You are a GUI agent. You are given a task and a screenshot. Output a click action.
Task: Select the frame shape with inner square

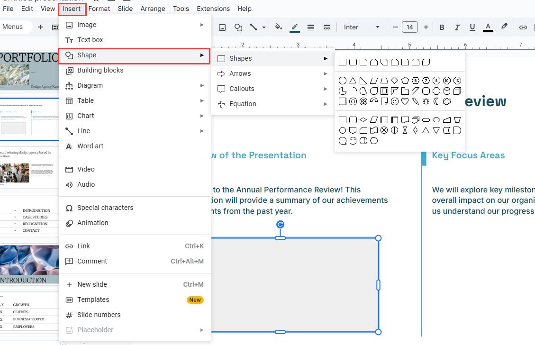pyautogui.click(x=384, y=91)
